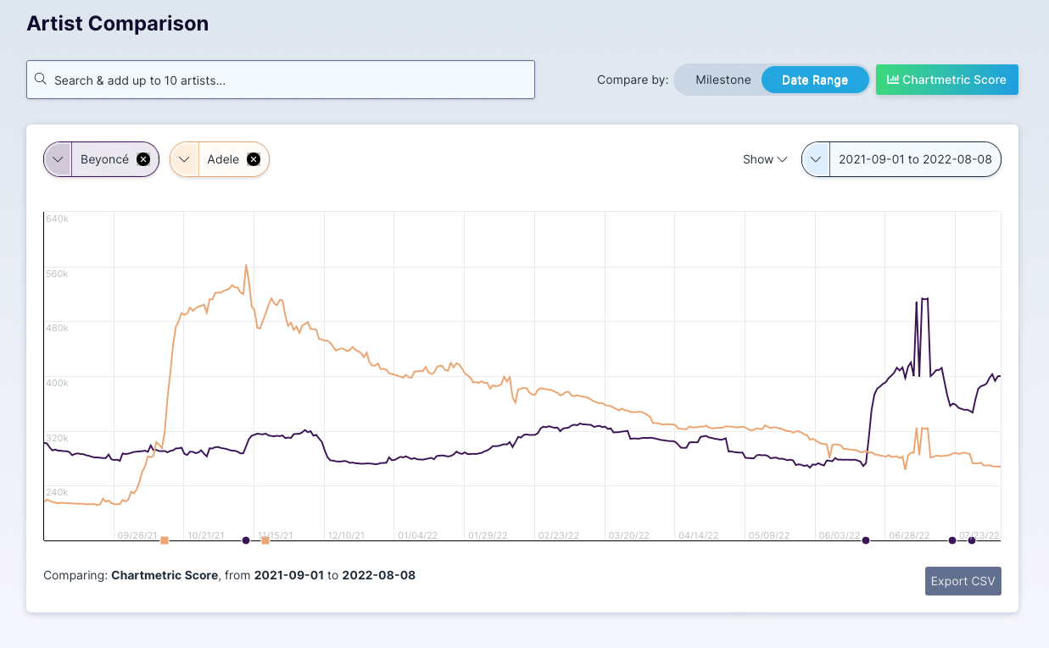1049x648 pixels.
Task: Click the magnifier icon in the search bar
Action: [x=40, y=80]
